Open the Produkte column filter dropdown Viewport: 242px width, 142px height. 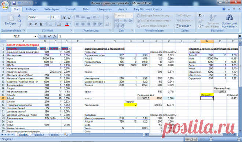coord(38,48)
